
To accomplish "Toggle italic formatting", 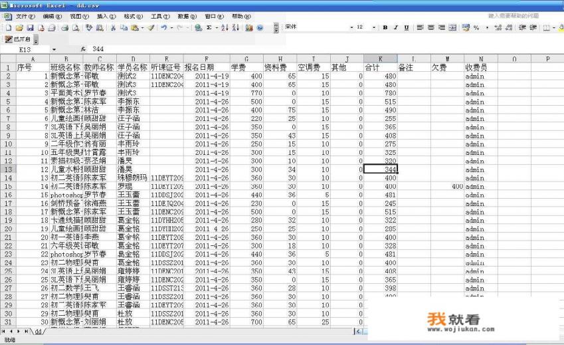I will pyautogui.click(x=396, y=27).
